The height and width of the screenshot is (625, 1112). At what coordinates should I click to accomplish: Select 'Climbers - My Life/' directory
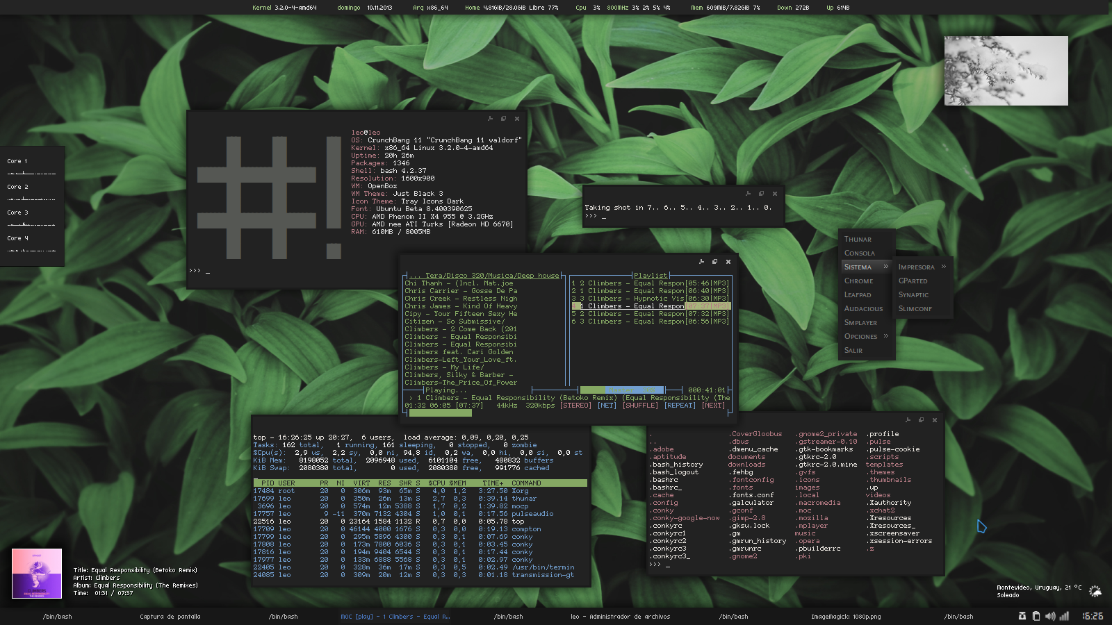444,367
